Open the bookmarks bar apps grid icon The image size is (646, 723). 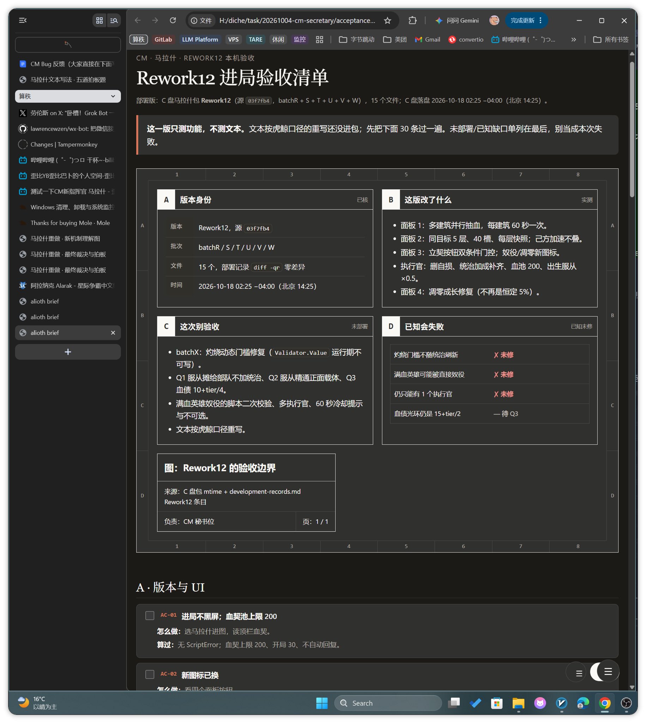pos(319,40)
